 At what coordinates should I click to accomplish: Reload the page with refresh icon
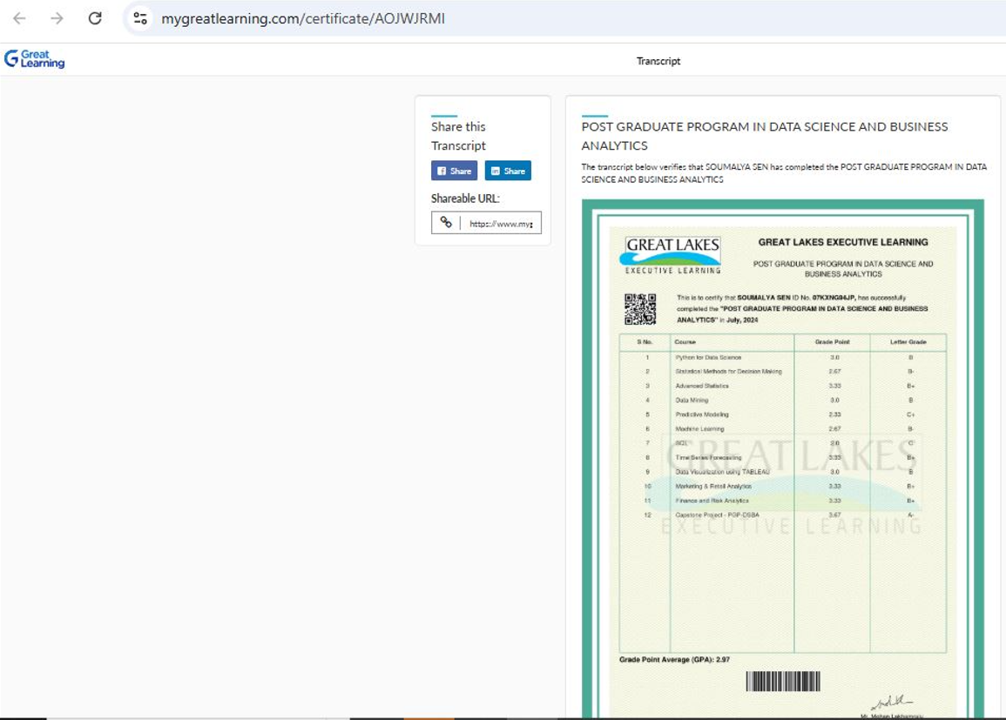(x=95, y=18)
